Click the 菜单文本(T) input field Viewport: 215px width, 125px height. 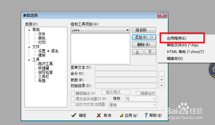click(x=126, y=68)
